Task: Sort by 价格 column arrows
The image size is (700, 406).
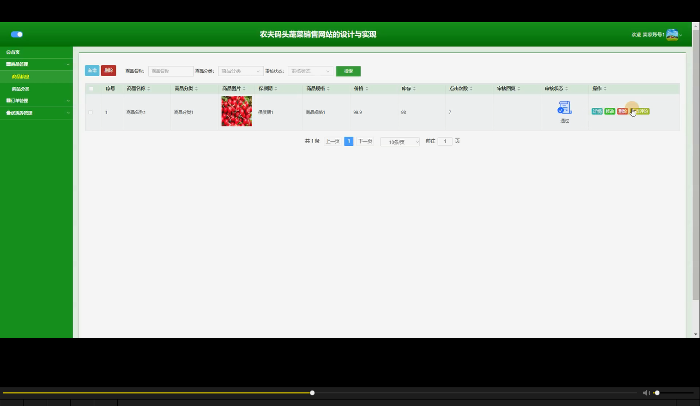Action: tap(367, 89)
